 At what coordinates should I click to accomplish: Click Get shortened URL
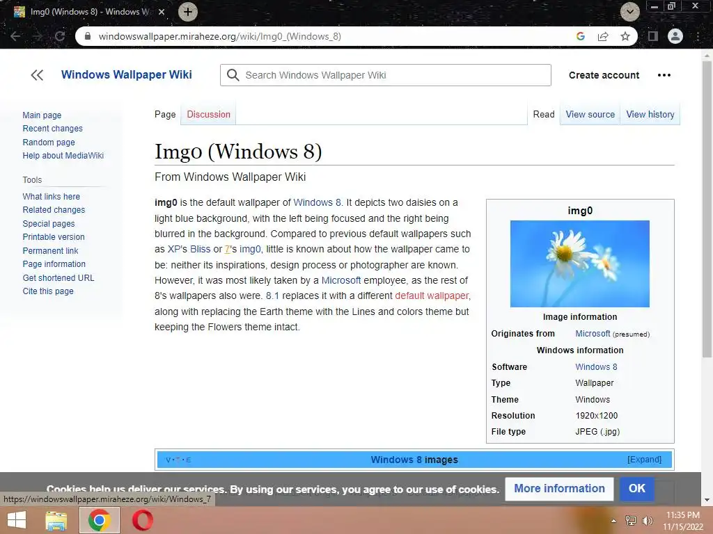coord(58,277)
